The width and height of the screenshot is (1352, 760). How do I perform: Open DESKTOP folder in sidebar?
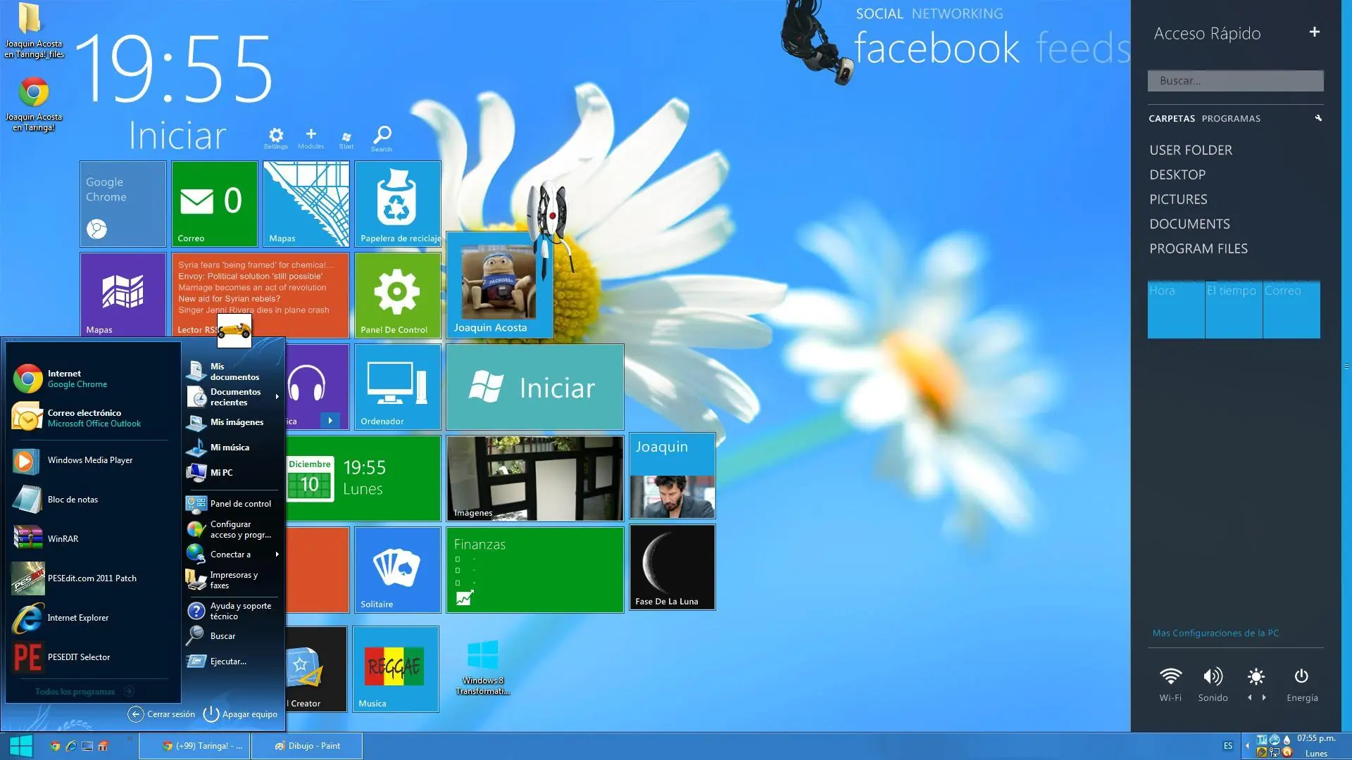(x=1177, y=175)
